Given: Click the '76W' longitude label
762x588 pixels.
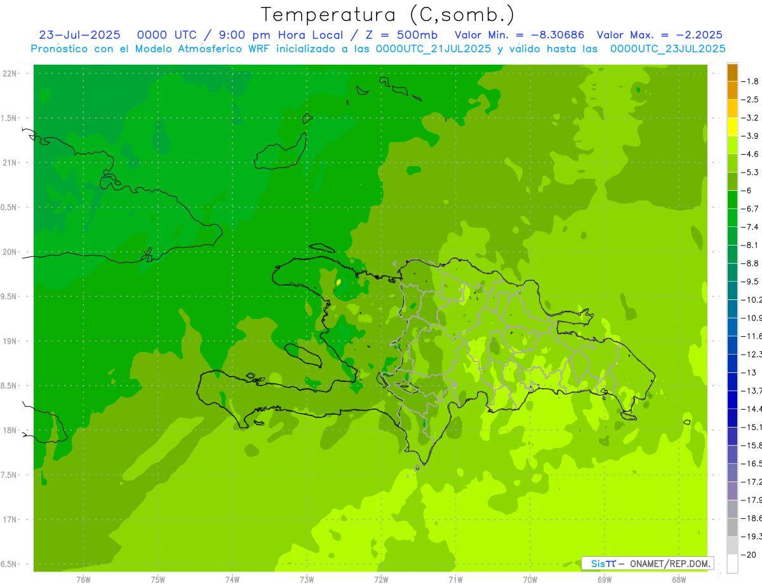Looking at the screenshot, I should (83, 580).
